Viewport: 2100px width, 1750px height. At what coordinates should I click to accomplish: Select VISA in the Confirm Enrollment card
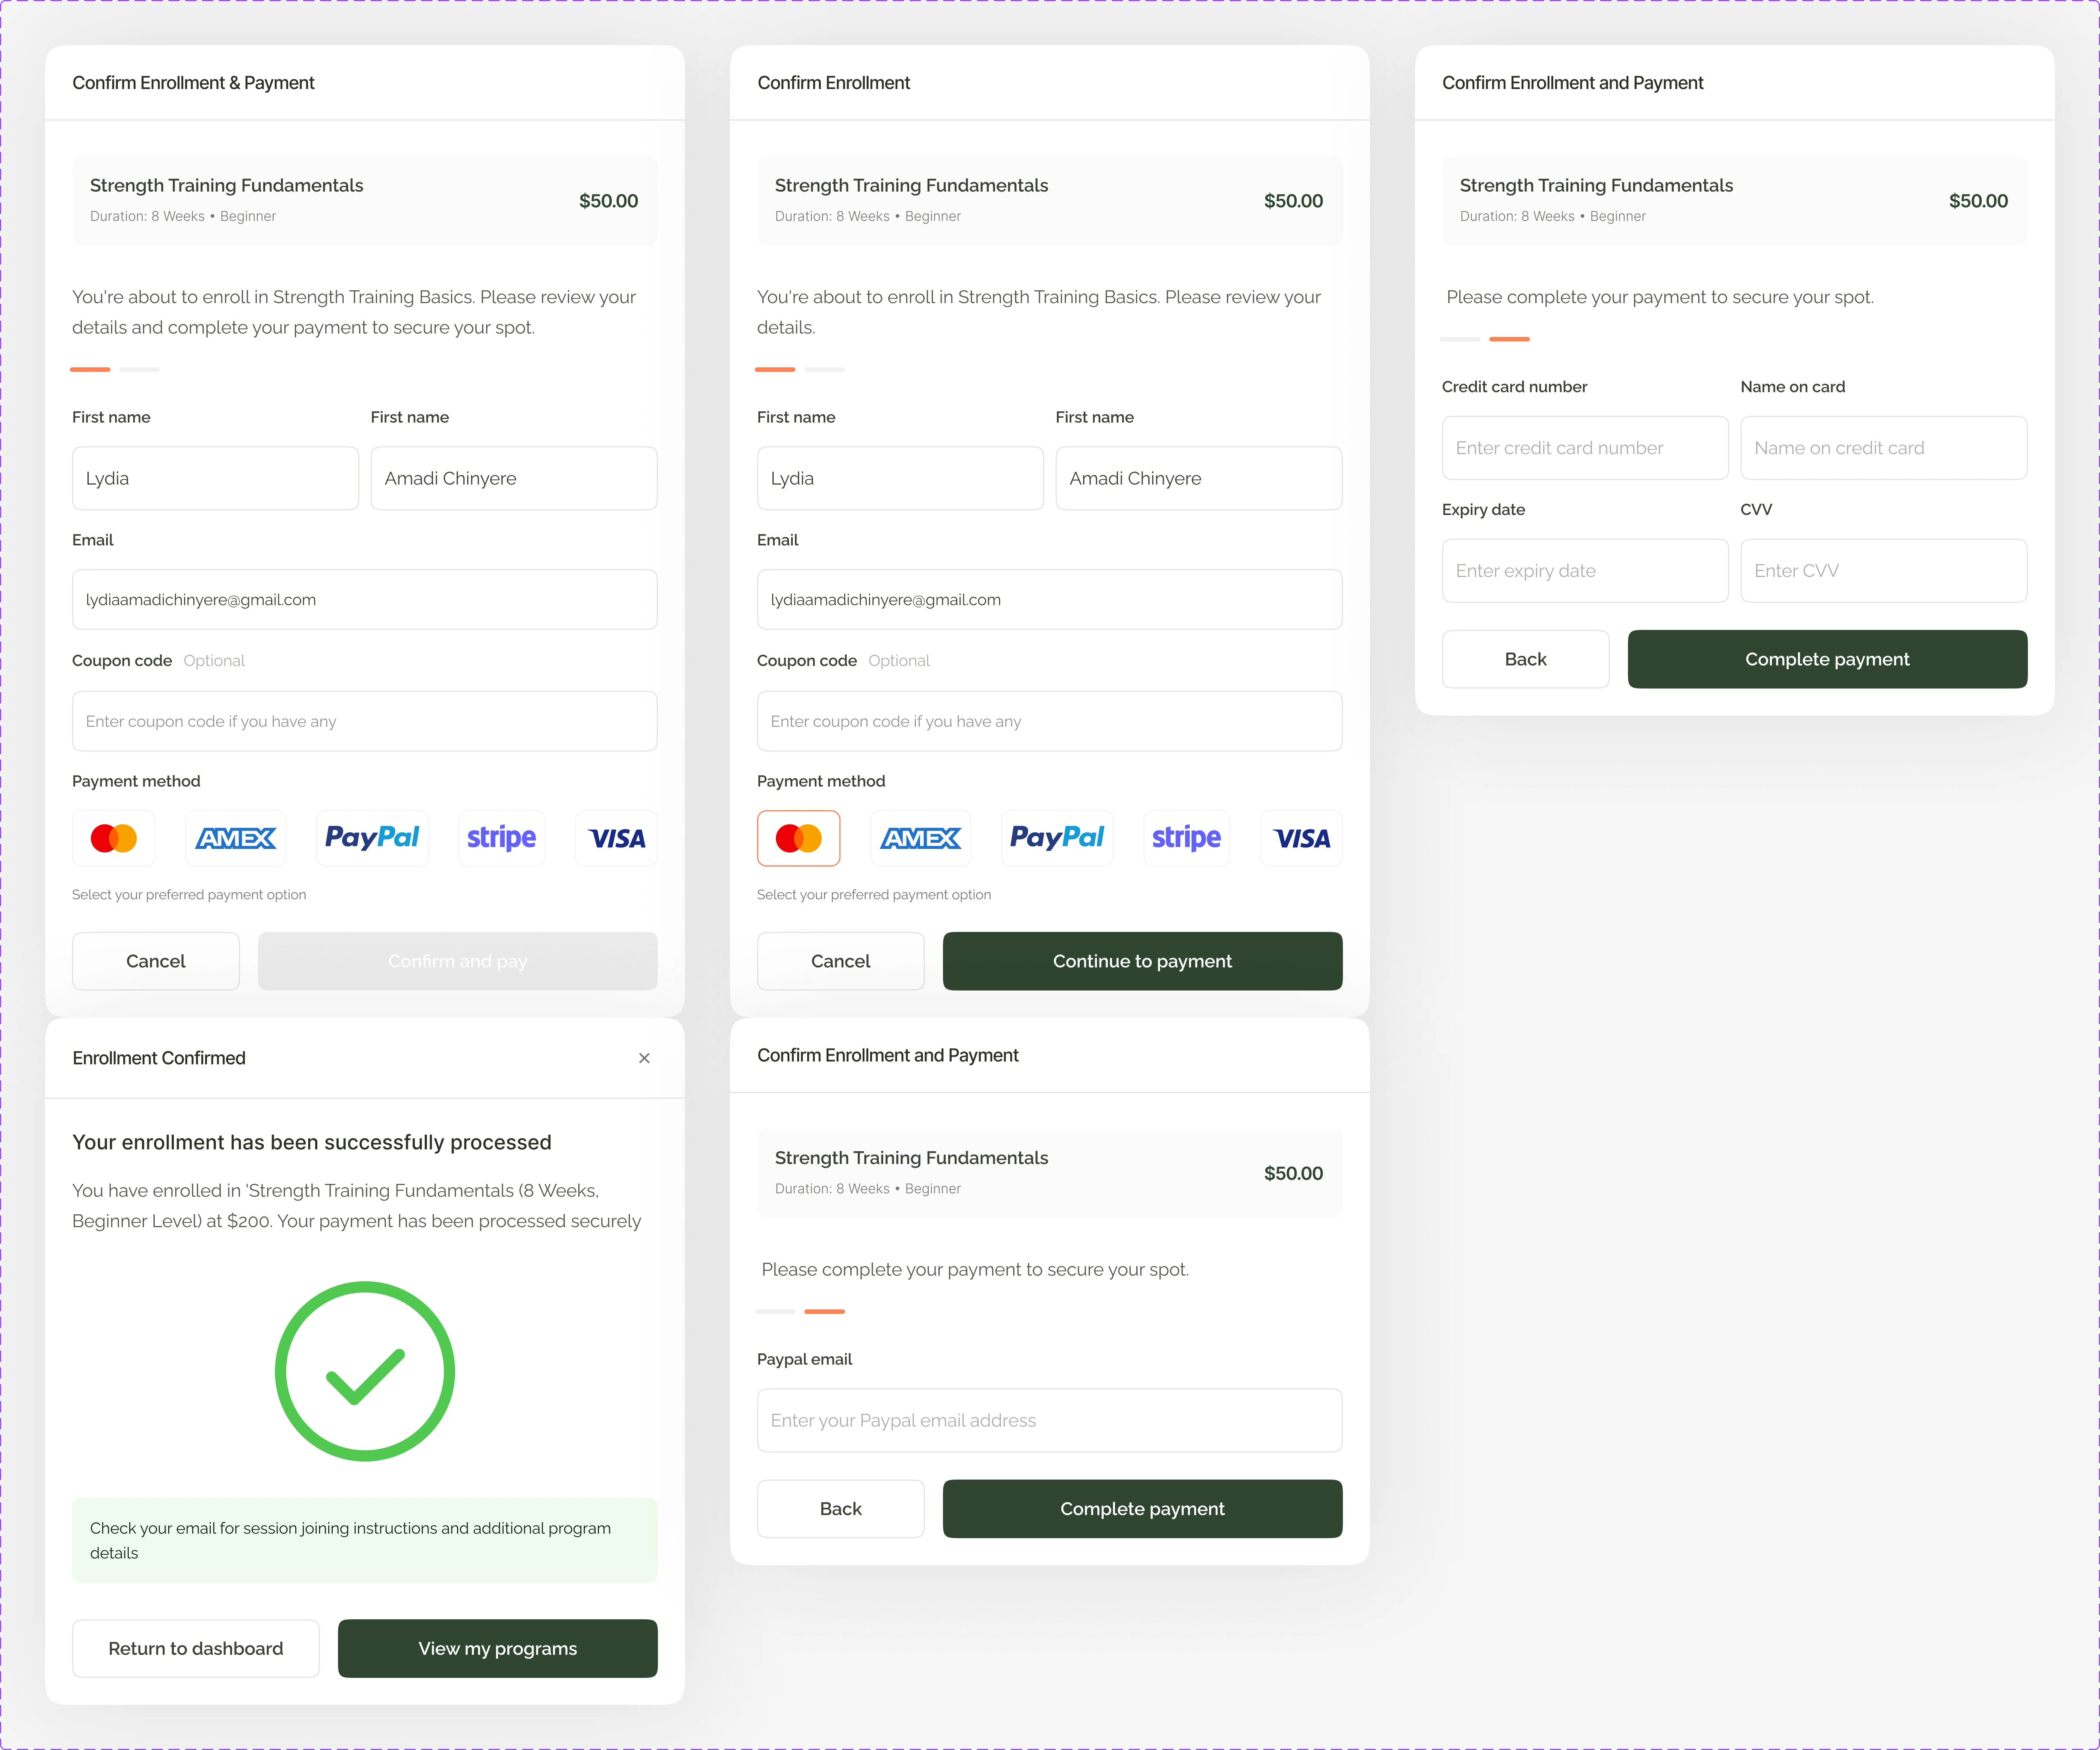point(1301,838)
